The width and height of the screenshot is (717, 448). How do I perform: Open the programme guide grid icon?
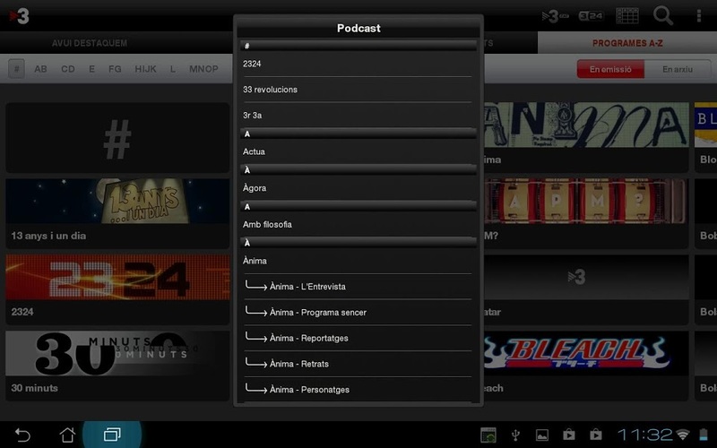tap(626, 15)
